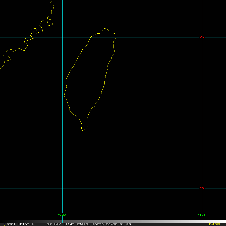Click intersection of 20 latitude and -125 longitude

202,189
